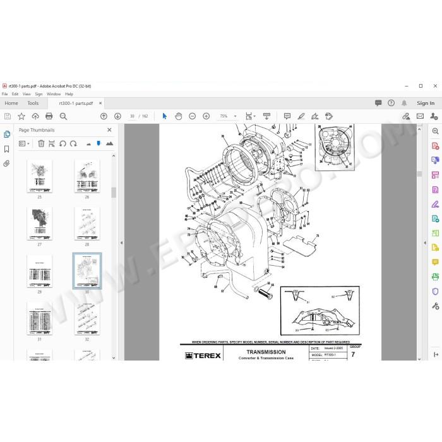Open the Sign document pen tool

click(315, 116)
